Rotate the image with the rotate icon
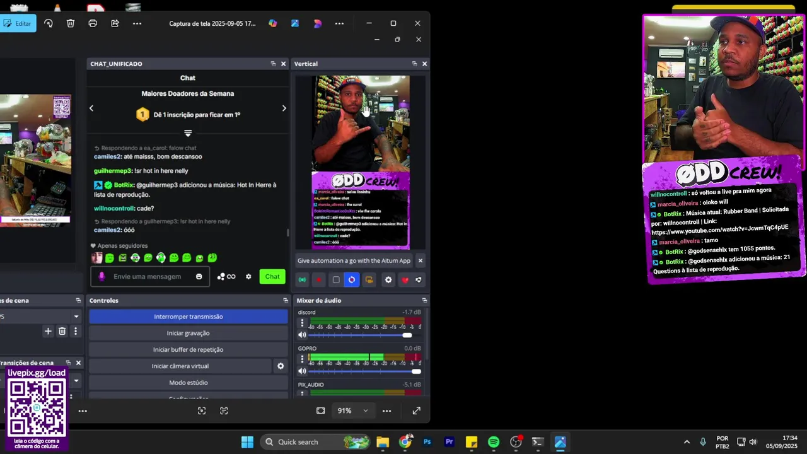The image size is (807, 454). click(x=49, y=23)
